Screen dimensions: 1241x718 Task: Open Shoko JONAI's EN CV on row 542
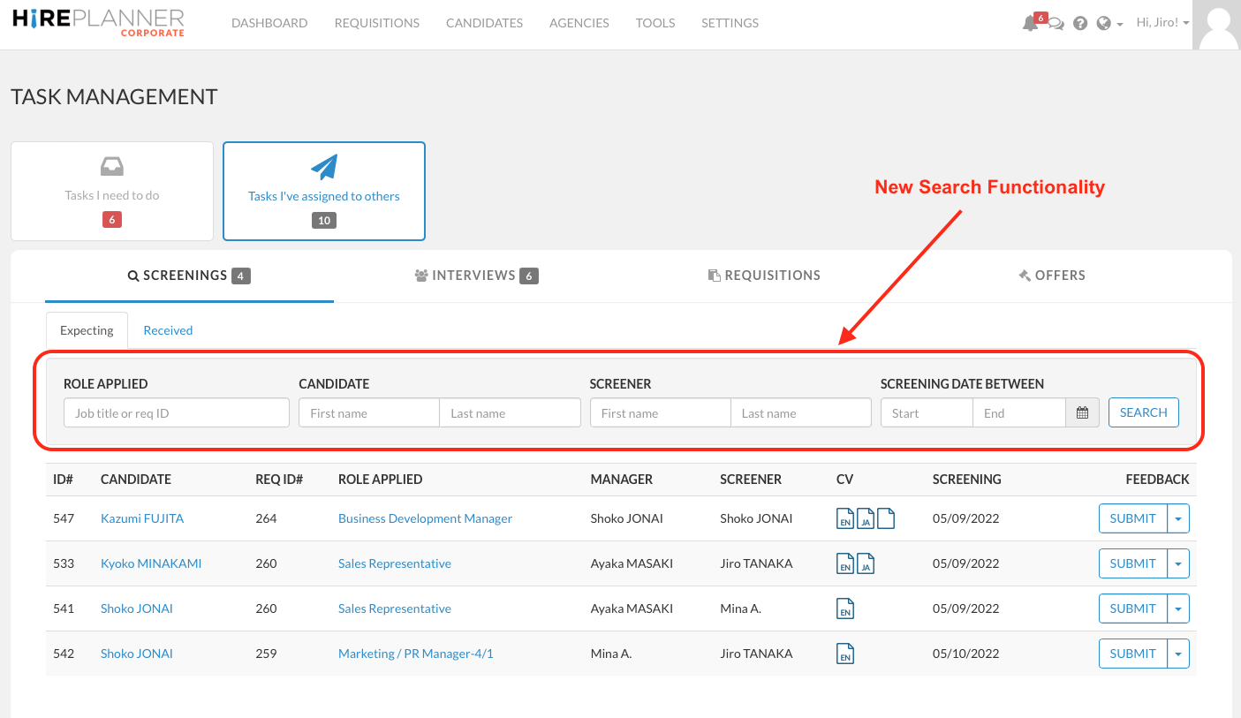pos(845,653)
